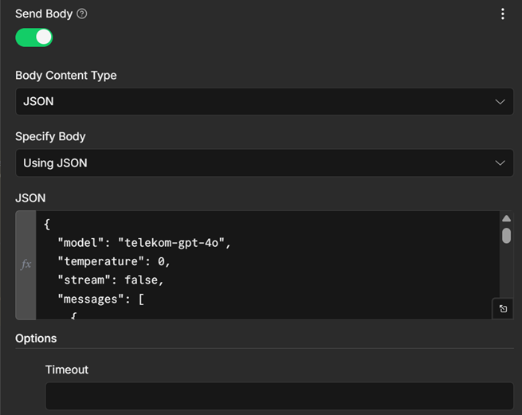Place cursor on the "temperature": 0 line
Screen dimensions: 522x415
tap(114, 261)
